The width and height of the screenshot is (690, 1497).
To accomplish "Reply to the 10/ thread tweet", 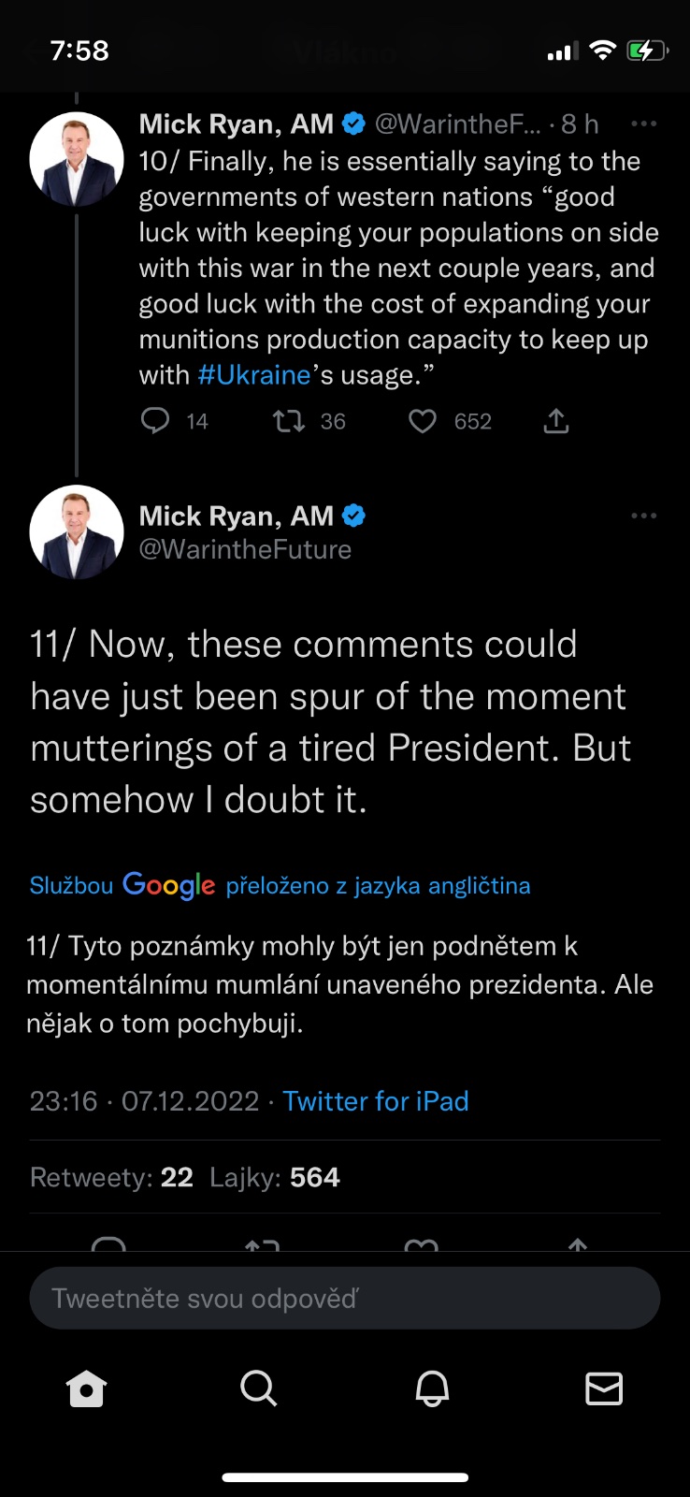I will click(155, 421).
